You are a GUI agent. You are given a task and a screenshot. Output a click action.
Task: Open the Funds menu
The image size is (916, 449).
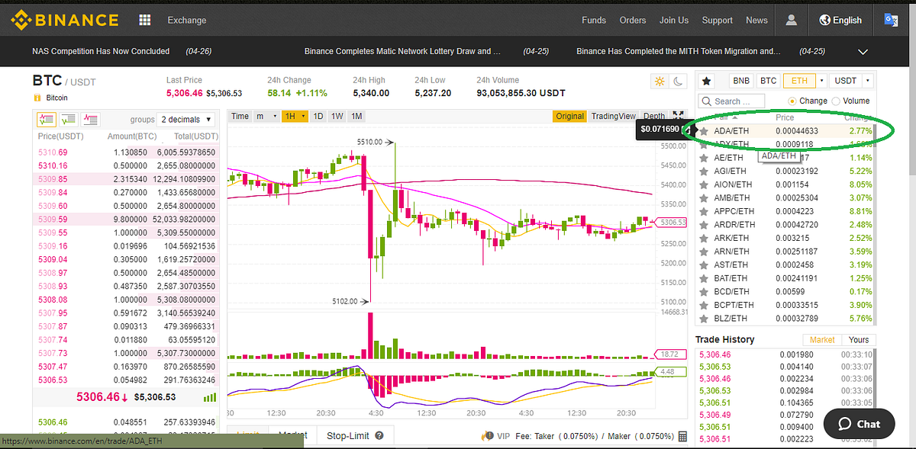(x=594, y=21)
